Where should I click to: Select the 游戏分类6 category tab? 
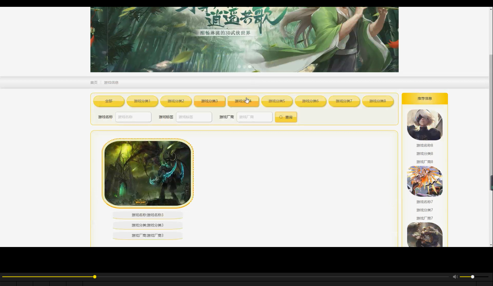point(311,101)
